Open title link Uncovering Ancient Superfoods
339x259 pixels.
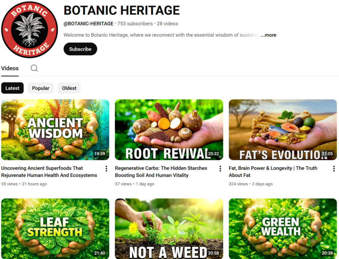coord(49,172)
